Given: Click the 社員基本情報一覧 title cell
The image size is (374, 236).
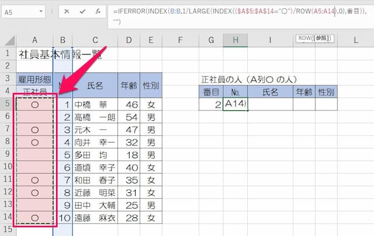Looking at the screenshot, I should click(x=60, y=54).
